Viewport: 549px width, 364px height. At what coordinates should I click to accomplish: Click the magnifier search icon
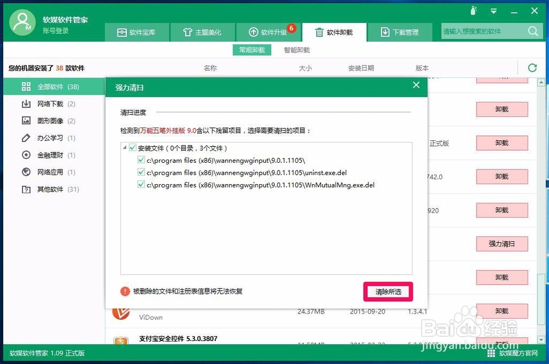click(x=533, y=31)
